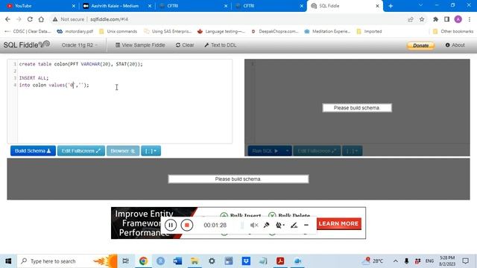The image size is (477, 268).
Task: Click the Browser button
Action: [x=123, y=150]
